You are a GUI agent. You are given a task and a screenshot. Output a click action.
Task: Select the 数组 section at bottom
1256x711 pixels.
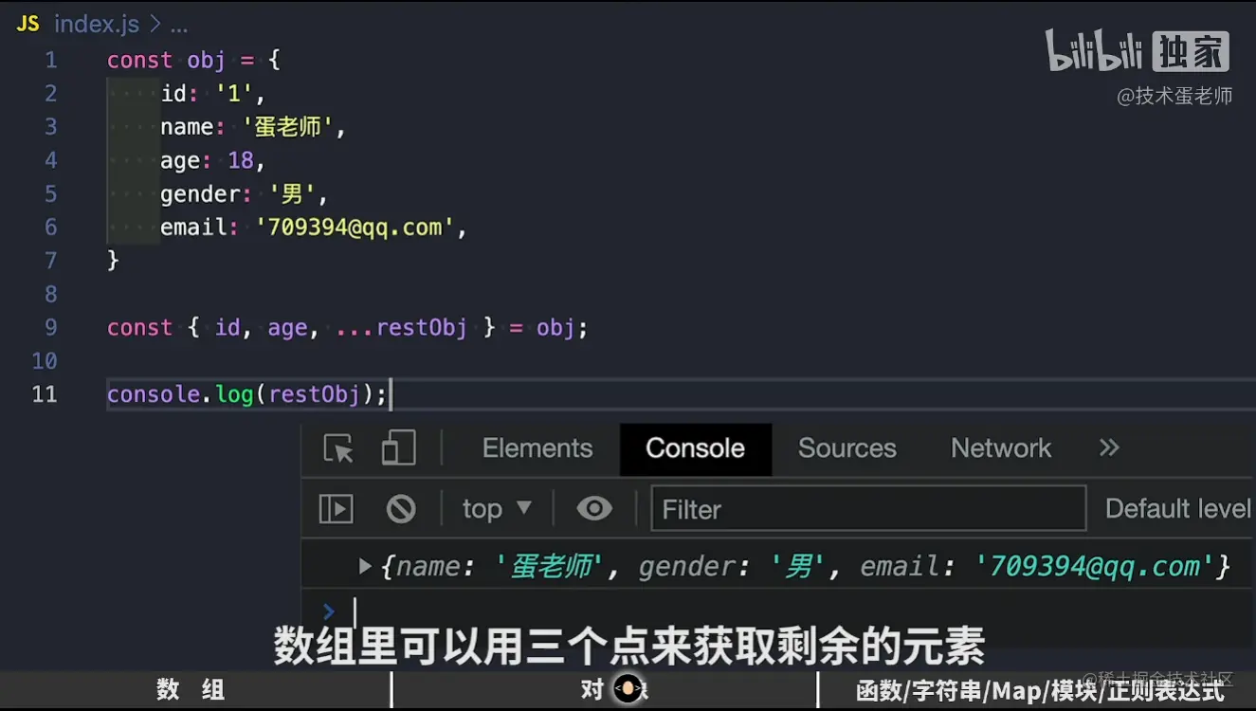click(x=189, y=690)
